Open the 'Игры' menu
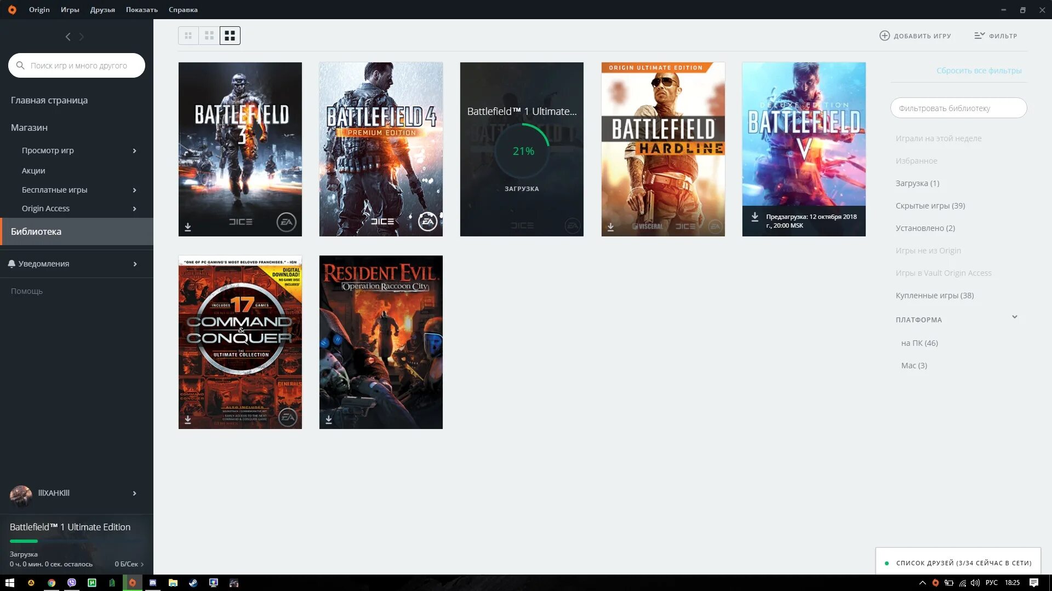This screenshot has width=1052, height=591. pyautogui.click(x=70, y=9)
